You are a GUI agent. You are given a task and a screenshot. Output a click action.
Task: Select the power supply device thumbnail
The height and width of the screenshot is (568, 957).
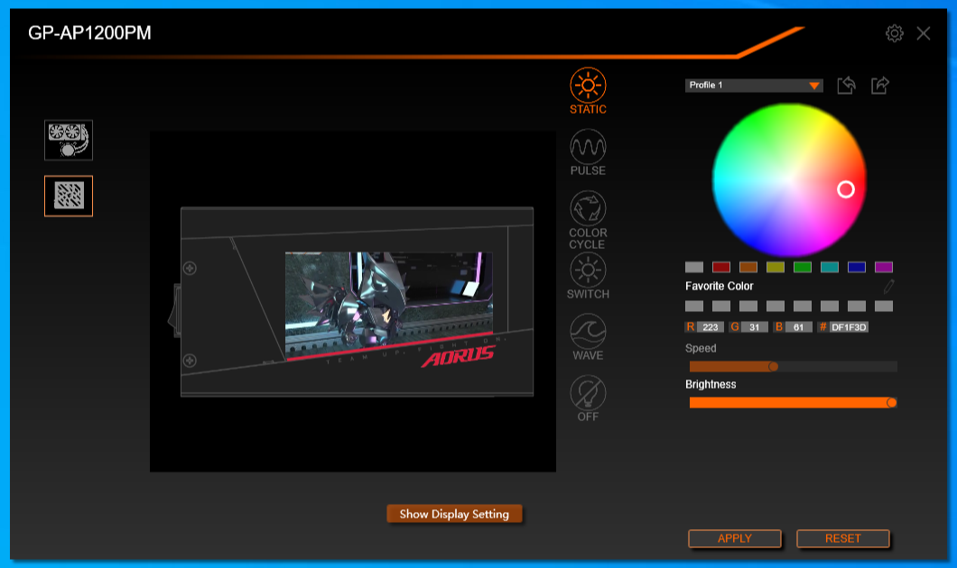(x=69, y=196)
